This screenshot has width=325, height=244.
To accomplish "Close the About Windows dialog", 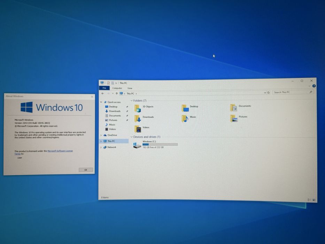I will click(x=92, y=97).
